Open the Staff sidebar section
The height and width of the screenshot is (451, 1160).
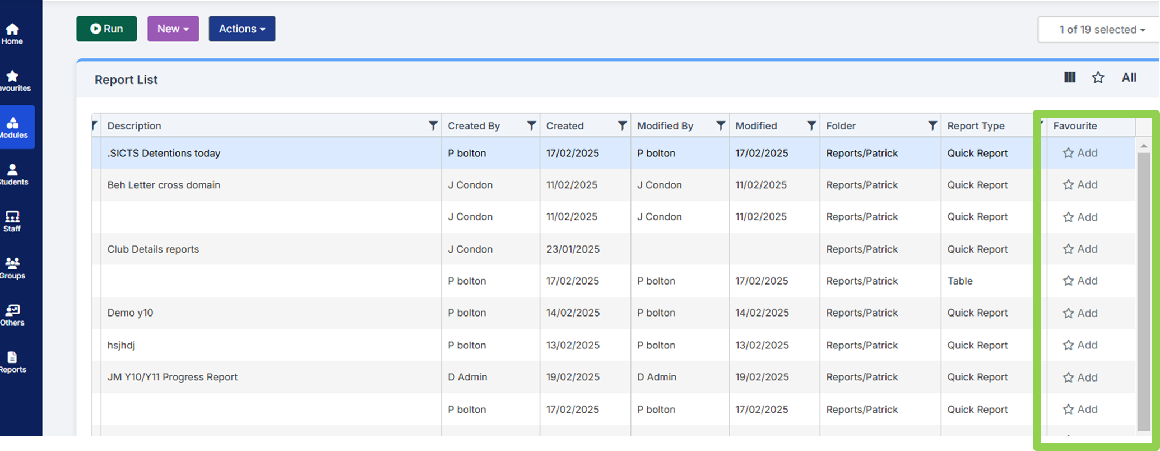[x=12, y=221]
